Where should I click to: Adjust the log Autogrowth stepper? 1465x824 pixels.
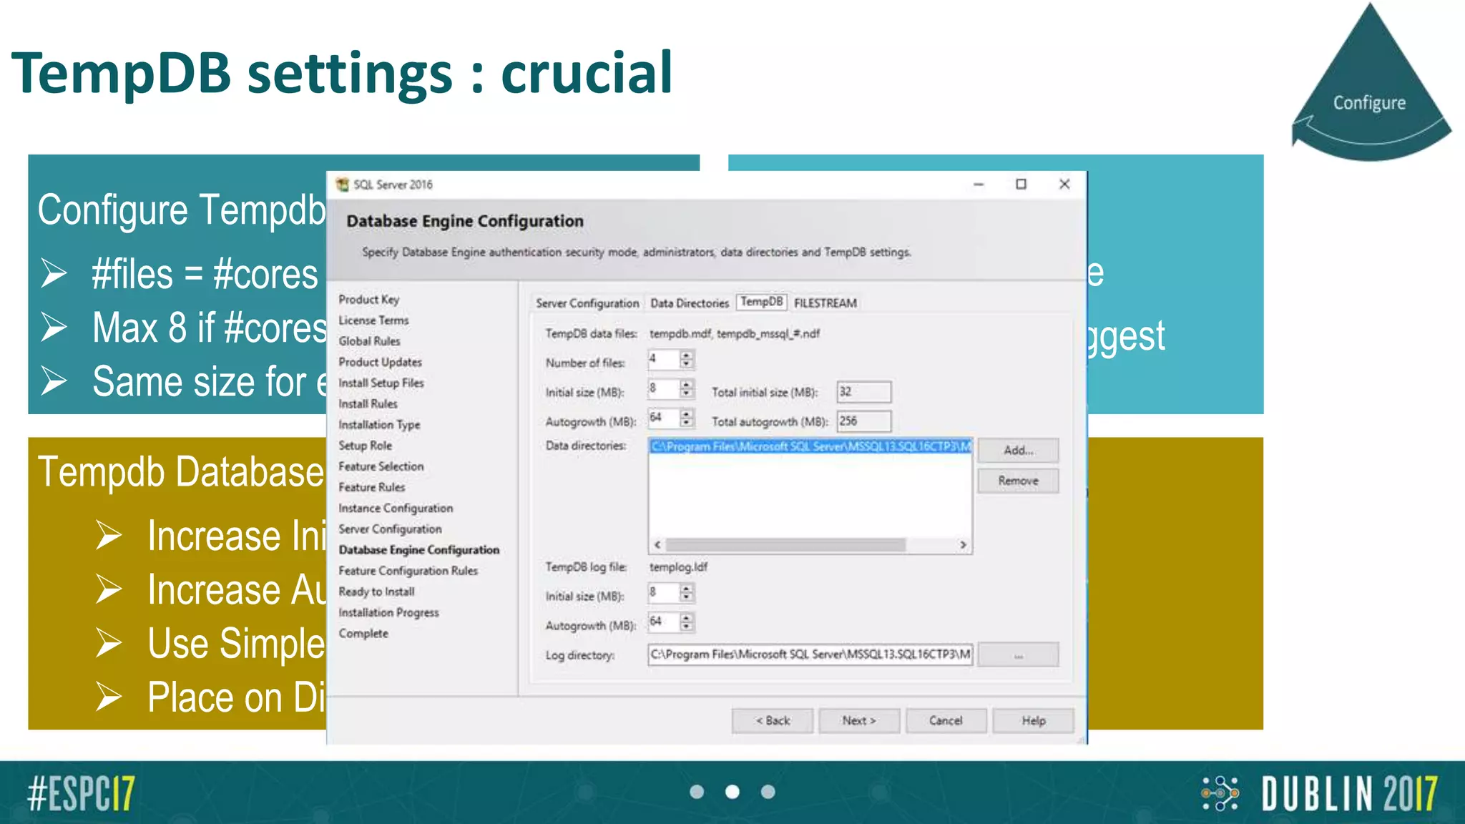[x=687, y=622]
